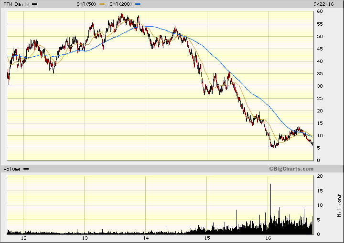
Task: Click the Volume panel label
Action: [12, 169]
